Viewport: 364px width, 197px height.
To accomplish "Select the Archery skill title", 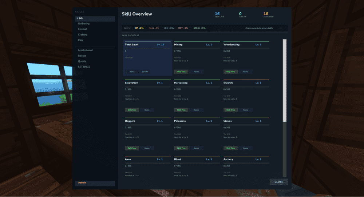I will (228, 160).
